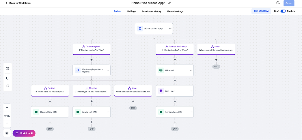Add a step below the Contact replied branch
Viewport: 302px width, 140px height.
click(x=92, y=60)
